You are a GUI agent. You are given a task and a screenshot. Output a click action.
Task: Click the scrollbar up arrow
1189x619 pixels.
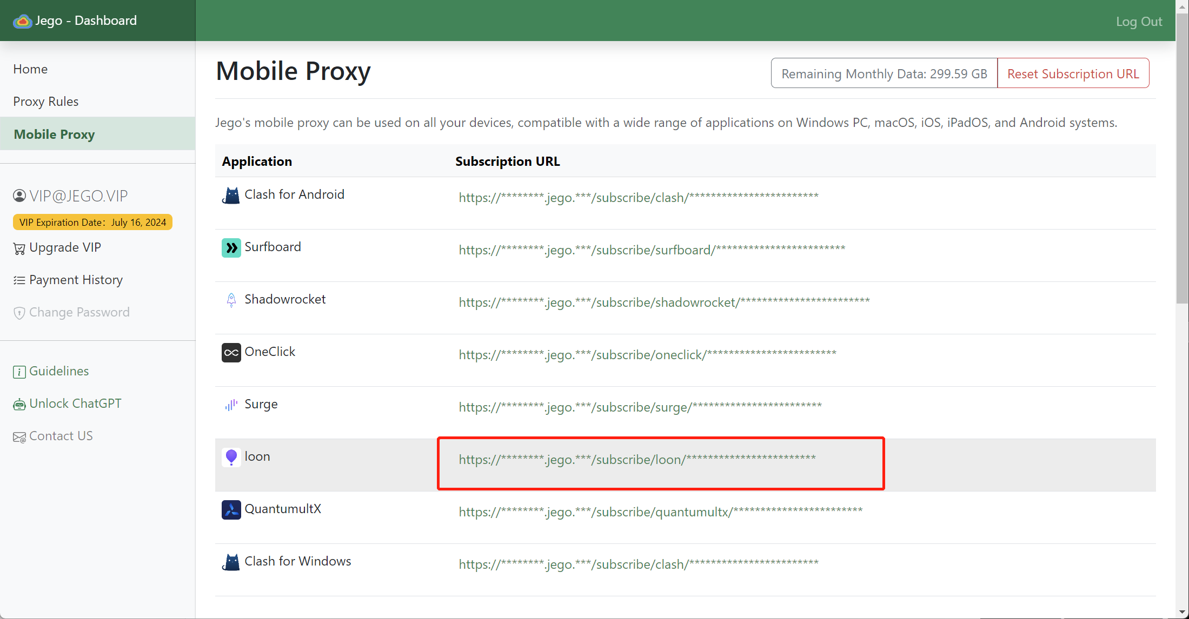[x=1183, y=6]
